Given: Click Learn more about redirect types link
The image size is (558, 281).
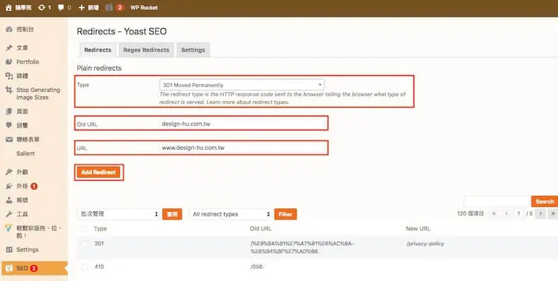Looking at the screenshot, I should 248,102.
